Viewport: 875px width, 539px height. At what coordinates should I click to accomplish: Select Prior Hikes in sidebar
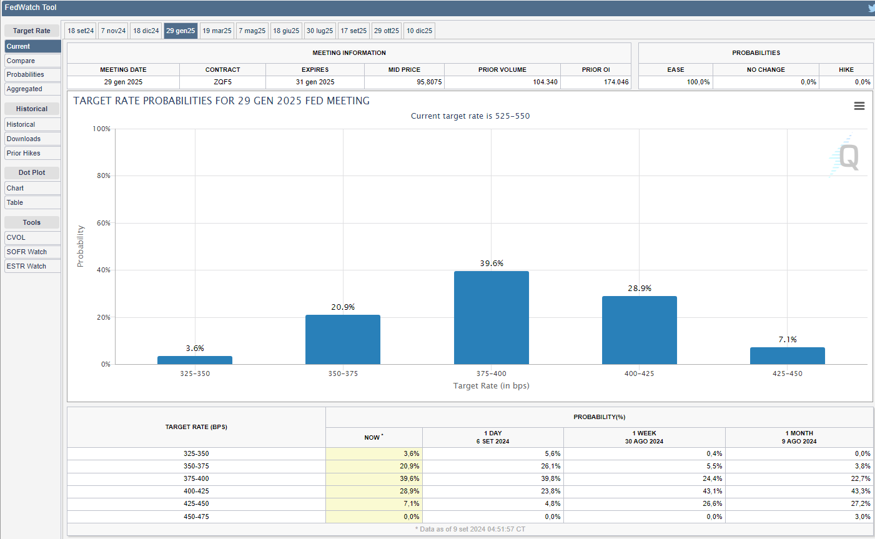(32, 153)
